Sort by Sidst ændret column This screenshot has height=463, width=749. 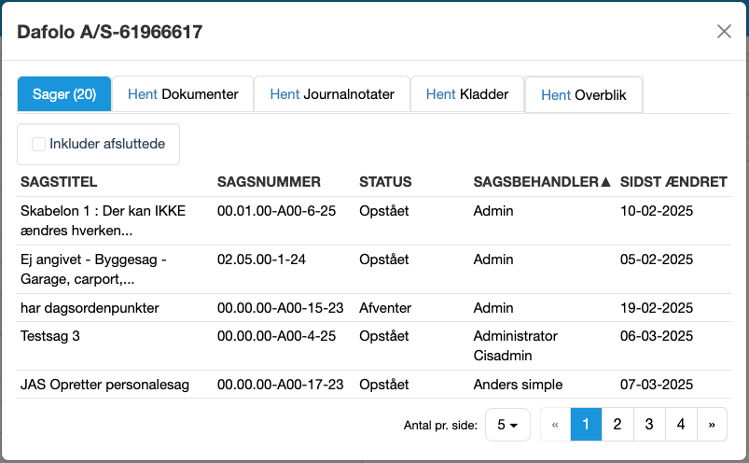click(673, 182)
